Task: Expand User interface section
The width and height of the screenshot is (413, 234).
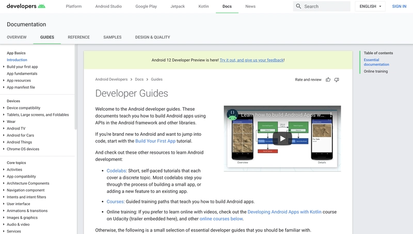Action: coord(4,204)
